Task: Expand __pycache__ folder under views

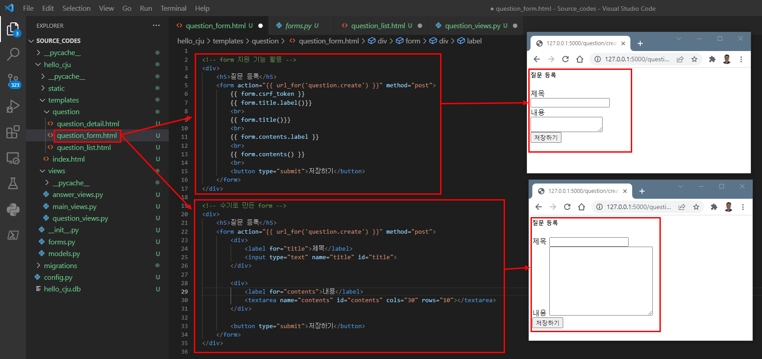Action: tap(47, 183)
